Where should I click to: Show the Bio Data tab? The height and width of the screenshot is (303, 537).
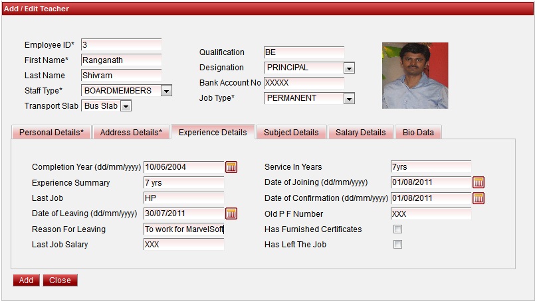418,133
